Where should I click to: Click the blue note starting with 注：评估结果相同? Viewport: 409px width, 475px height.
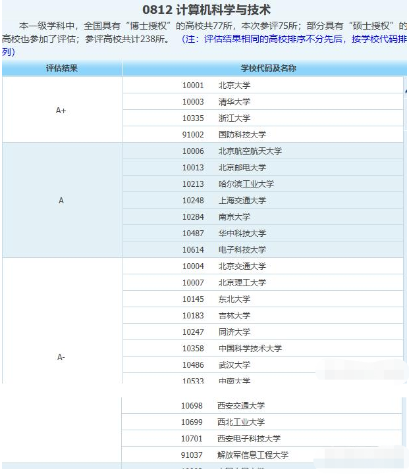294,39
